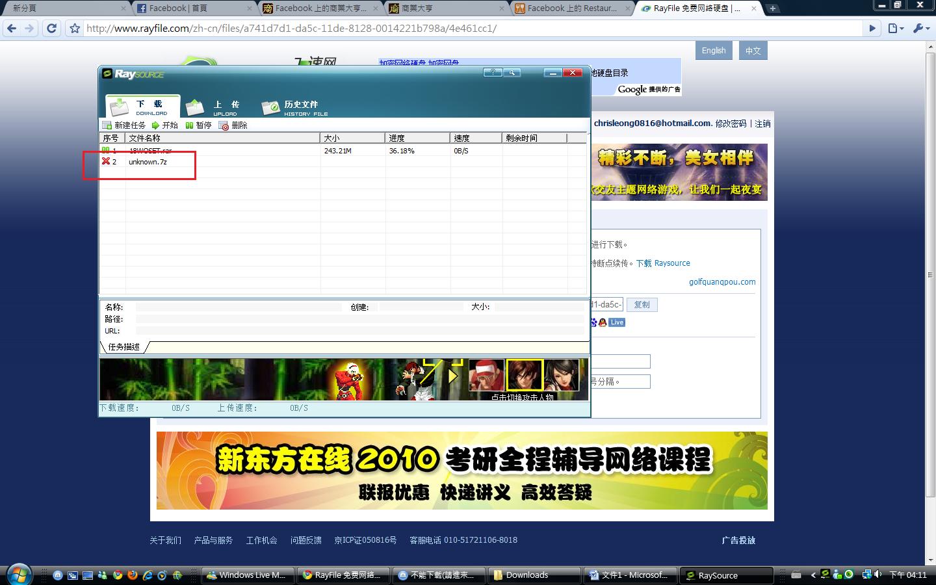This screenshot has width=936, height=585.
Task: Share via the Live icon
Action: pos(617,322)
